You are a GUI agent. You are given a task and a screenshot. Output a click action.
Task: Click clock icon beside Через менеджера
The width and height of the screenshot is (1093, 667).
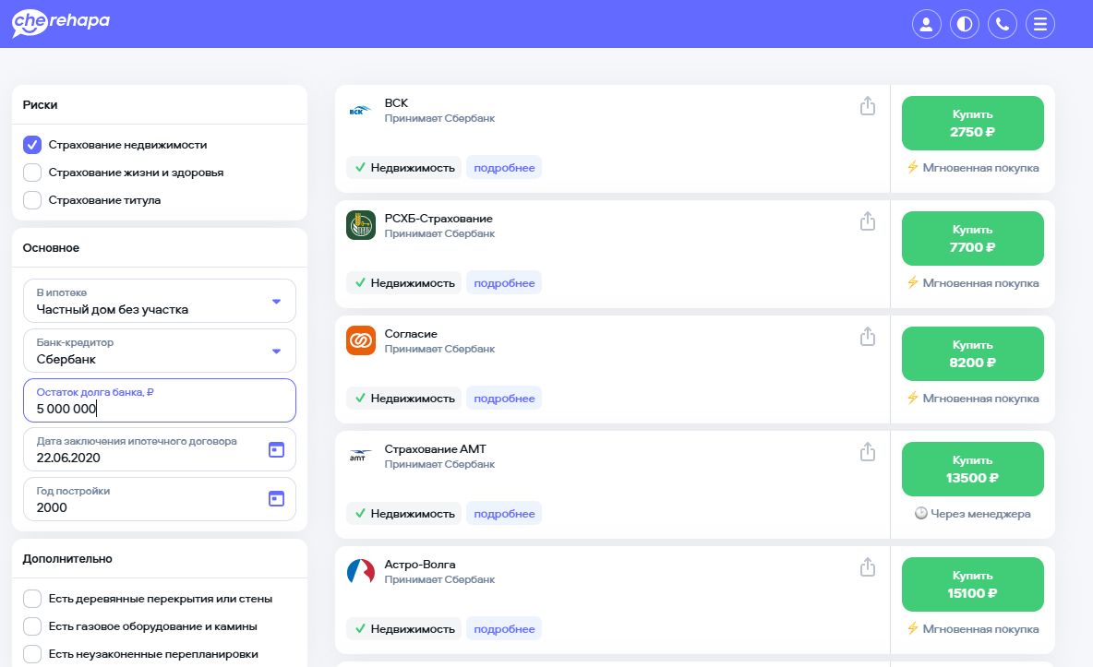click(x=920, y=514)
